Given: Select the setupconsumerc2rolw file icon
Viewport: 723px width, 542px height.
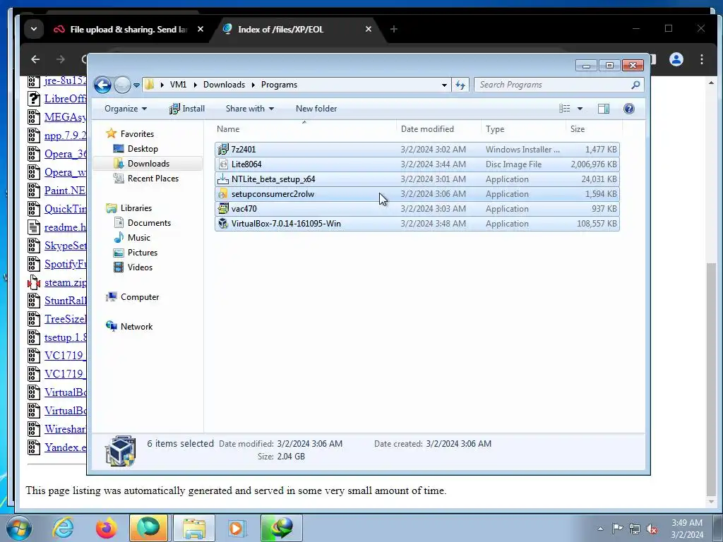Looking at the screenshot, I should coord(223,193).
